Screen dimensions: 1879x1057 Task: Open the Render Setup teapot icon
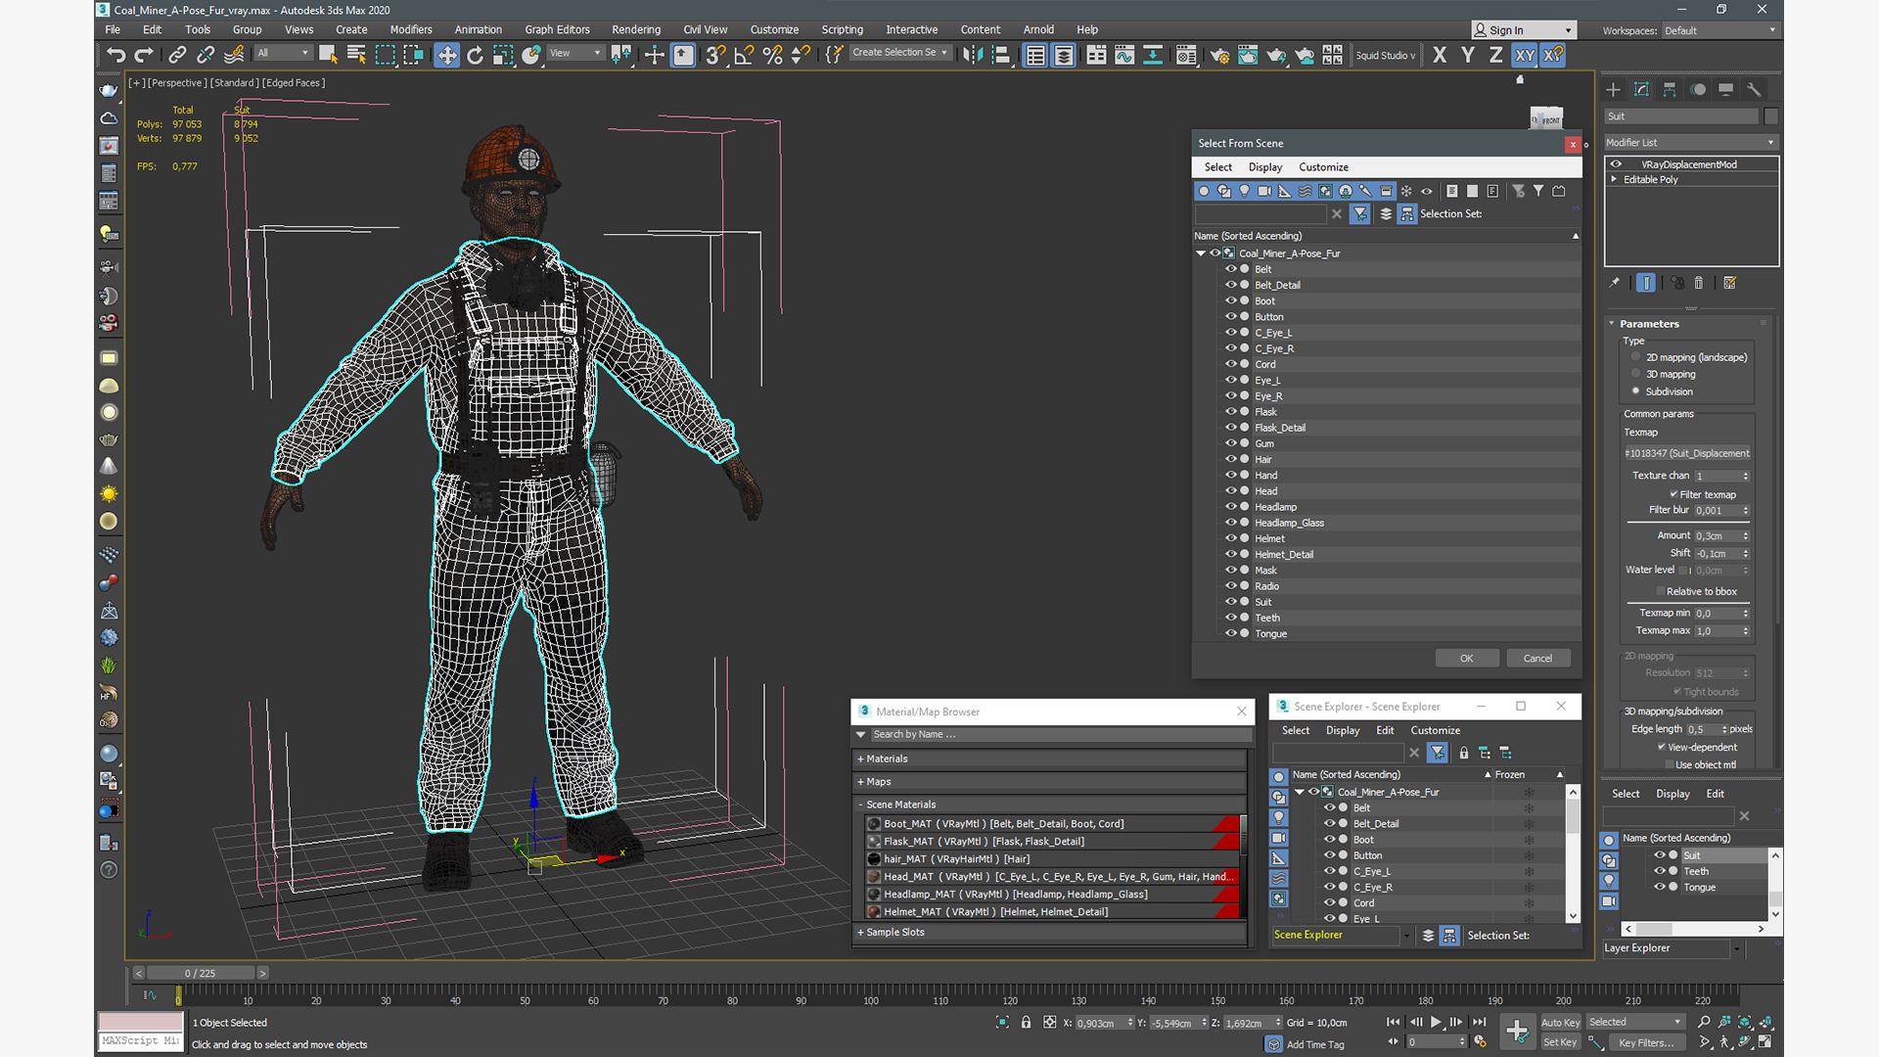click(x=1219, y=55)
